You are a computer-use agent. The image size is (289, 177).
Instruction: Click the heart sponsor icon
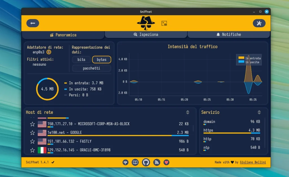167,162
